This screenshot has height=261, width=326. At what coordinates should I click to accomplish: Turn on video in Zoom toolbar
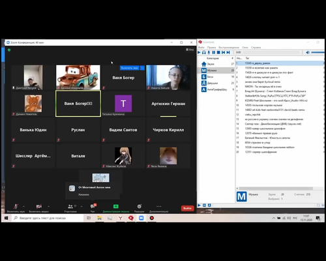(x=39, y=207)
